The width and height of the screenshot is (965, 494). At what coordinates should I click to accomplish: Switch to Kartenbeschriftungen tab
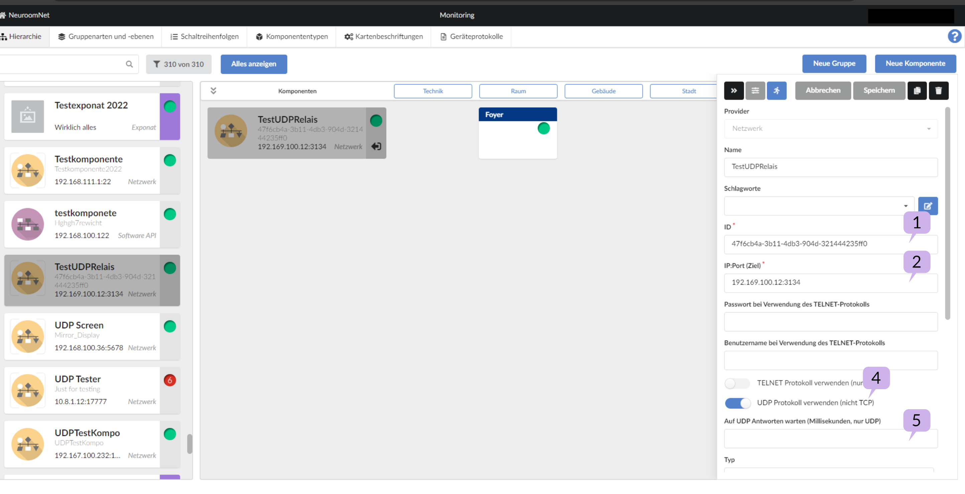tap(384, 36)
